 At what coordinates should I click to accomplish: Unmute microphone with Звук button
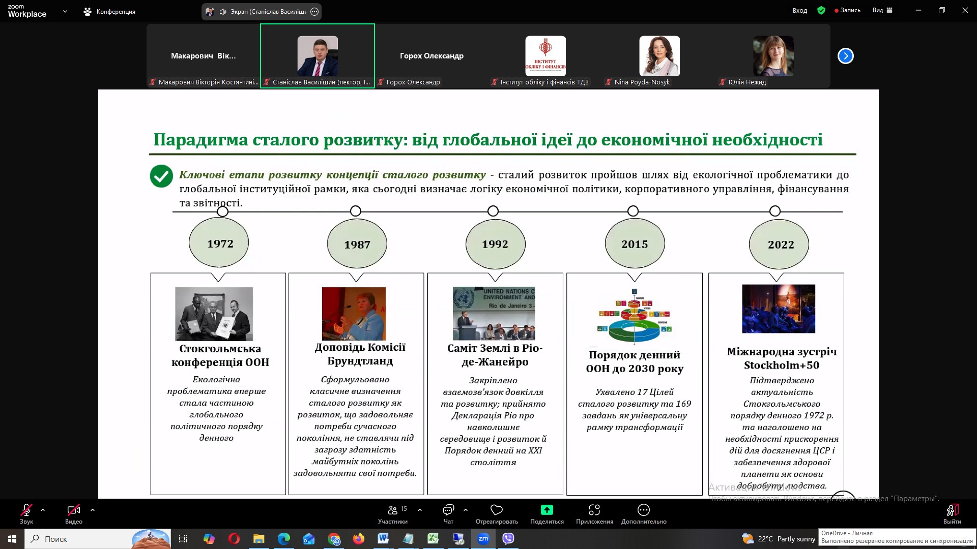point(26,513)
